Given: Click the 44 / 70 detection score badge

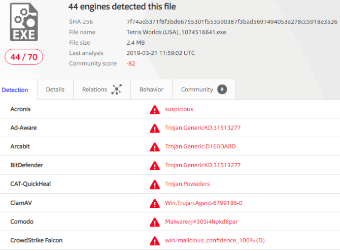Looking at the screenshot, I should click(x=24, y=57).
